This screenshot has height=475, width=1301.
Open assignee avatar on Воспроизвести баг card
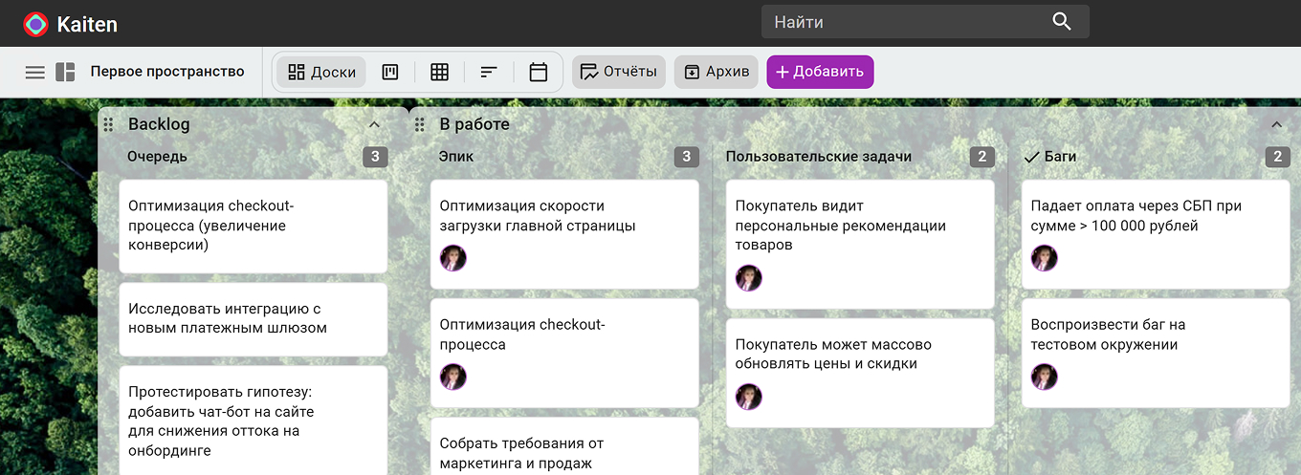point(1045,377)
